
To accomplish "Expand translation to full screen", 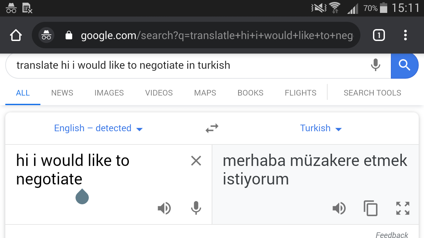I will (403, 208).
